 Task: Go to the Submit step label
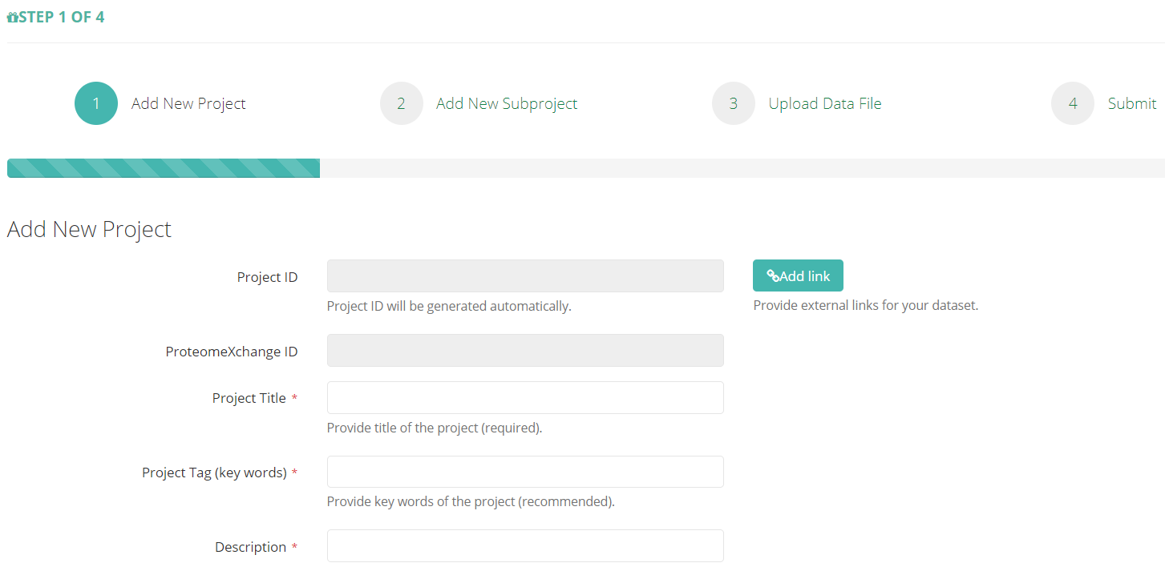[1131, 104]
